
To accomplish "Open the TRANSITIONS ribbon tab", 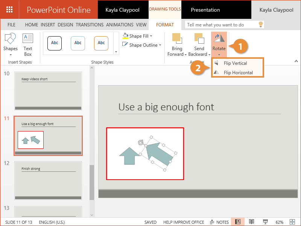I will click(x=90, y=25).
